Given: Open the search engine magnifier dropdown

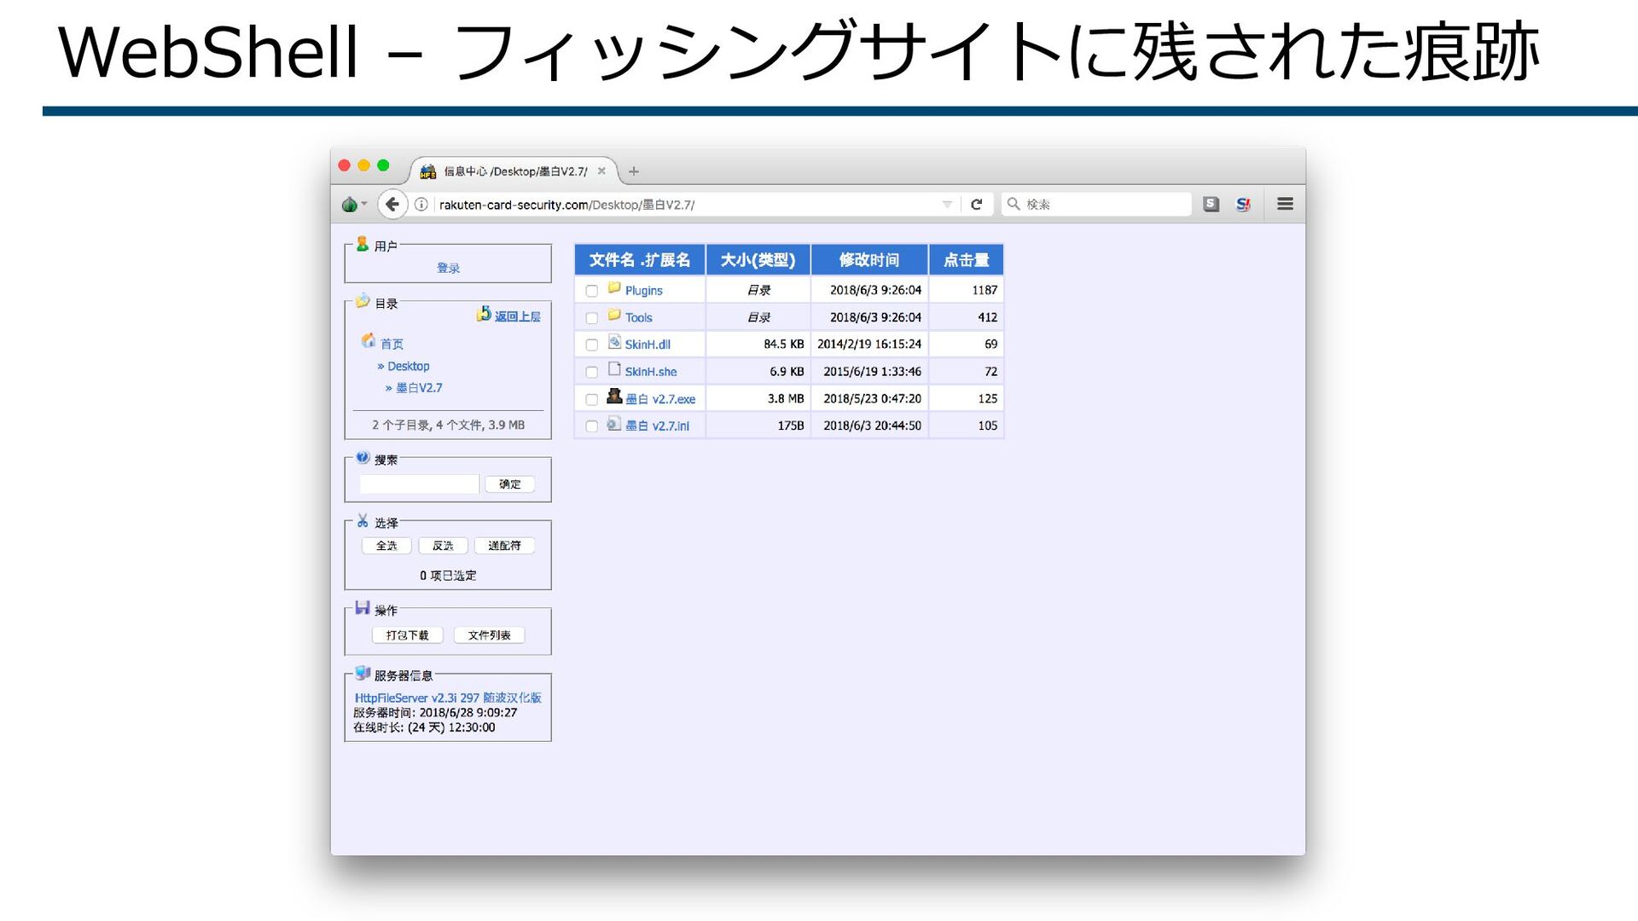Looking at the screenshot, I should (x=1014, y=204).
